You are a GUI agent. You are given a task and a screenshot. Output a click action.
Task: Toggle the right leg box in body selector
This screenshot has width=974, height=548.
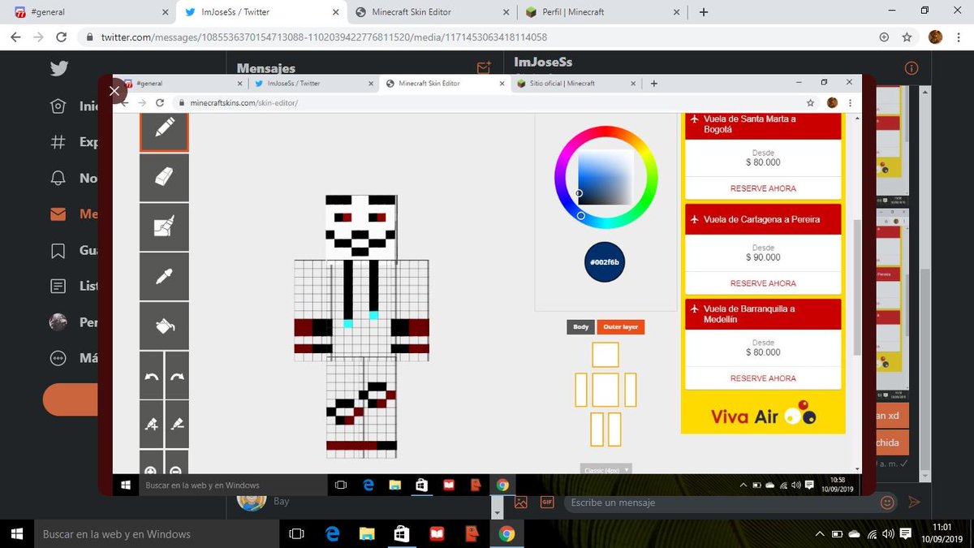(x=614, y=429)
